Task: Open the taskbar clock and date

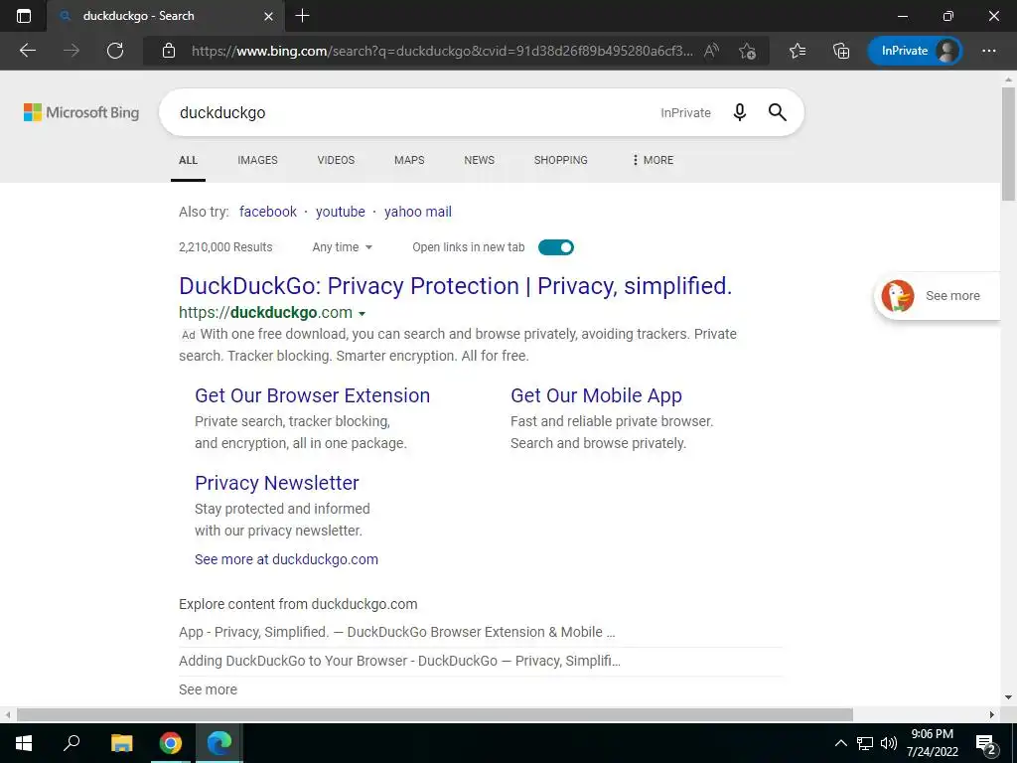Action: tap(932, 743)
